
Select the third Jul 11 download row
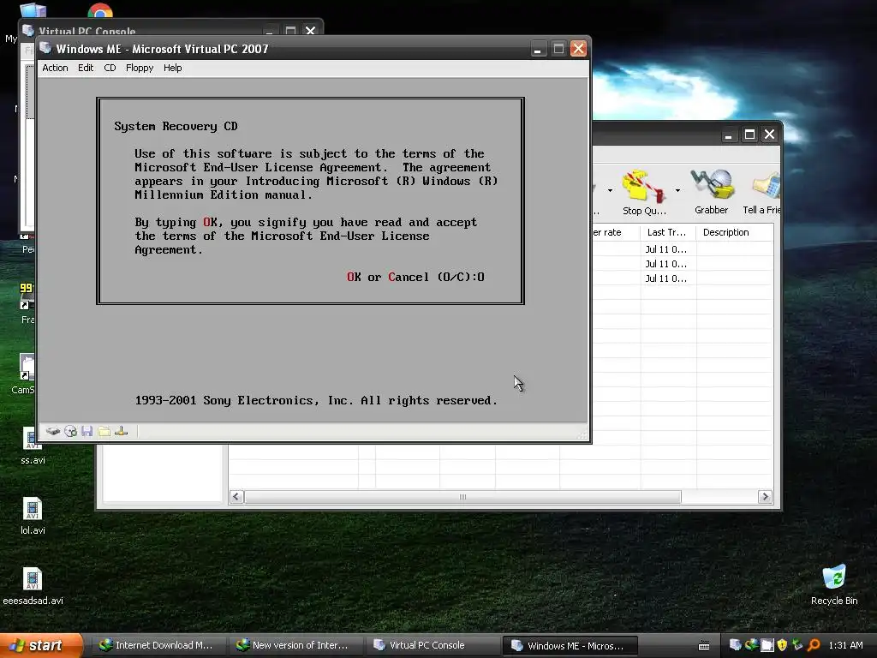tap(683, 278)
